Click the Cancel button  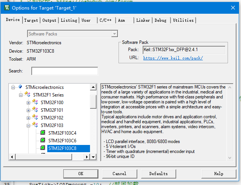[x=119, y=174]
